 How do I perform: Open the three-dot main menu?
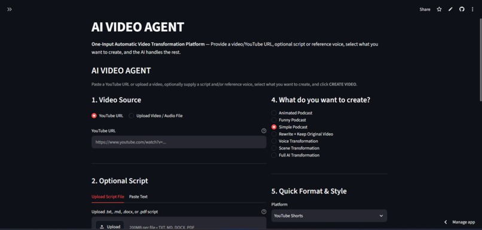[472, 10]
